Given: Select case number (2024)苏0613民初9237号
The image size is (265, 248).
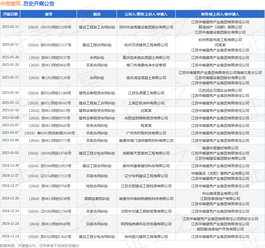Looking at the screenshot, I should [x=50, y=58].
